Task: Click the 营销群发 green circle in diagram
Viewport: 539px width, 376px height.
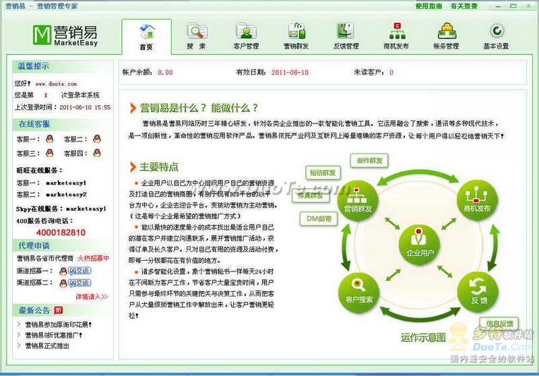Action: click(x=358, y=201)
